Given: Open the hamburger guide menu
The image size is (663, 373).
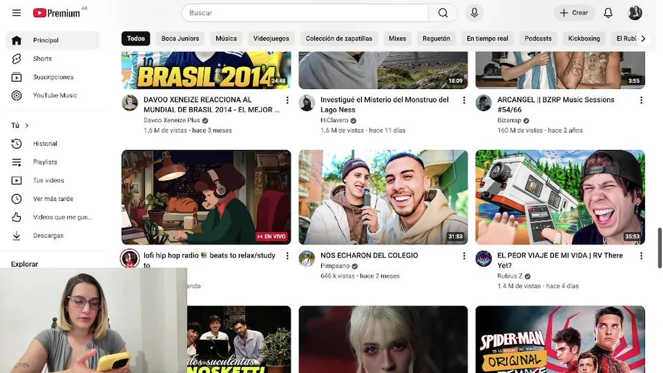Looking at the screenshot, I should (x=17, y=13).
